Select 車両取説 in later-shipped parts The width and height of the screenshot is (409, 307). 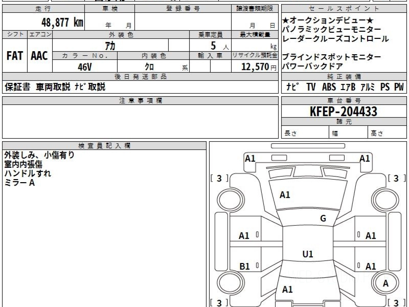point(53,87)
